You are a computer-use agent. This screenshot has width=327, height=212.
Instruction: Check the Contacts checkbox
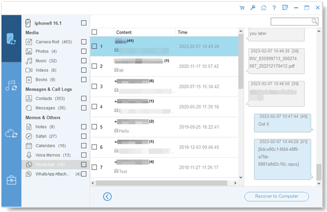pos(84,98)
